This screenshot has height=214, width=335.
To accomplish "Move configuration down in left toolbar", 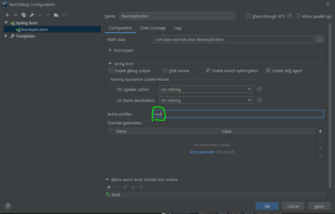I will 48,15.
